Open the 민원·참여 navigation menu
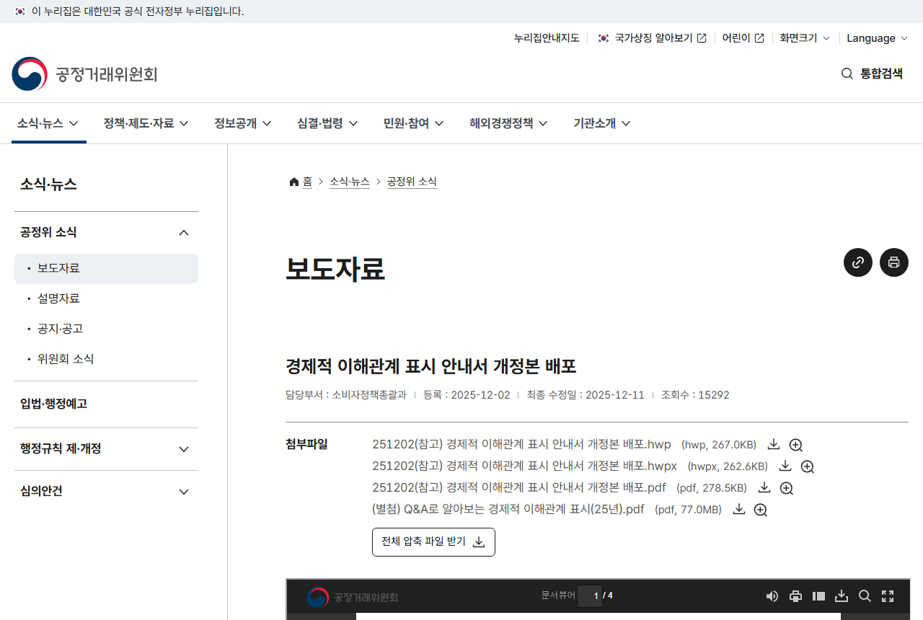The height and width of the screenshot is (620, 923). tap(414, 123)
